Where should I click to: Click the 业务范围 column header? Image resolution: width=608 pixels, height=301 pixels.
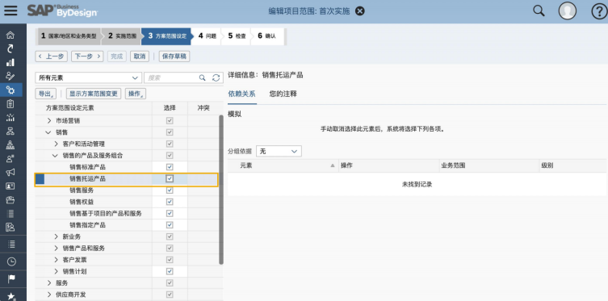tap(489, 165)
